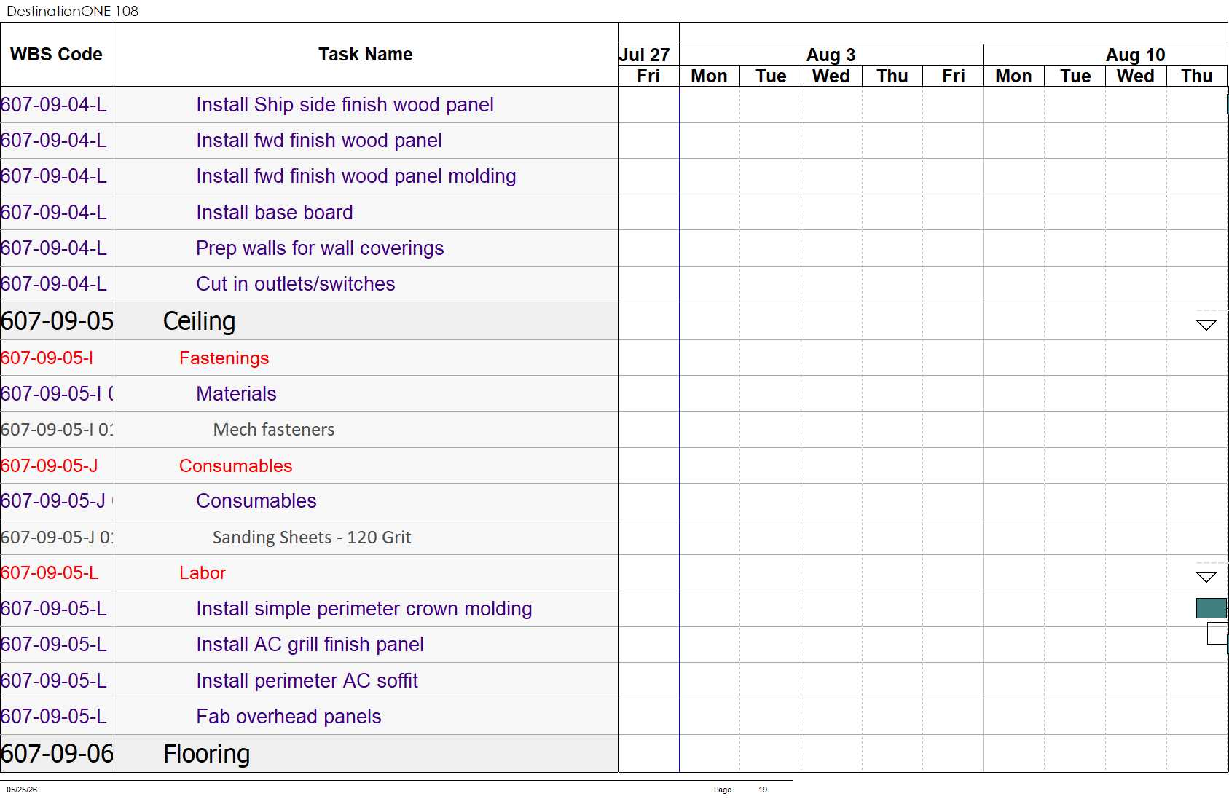Click the WBS Code column header
This screenshot has height=799, width=1229.
pos(57,55)
